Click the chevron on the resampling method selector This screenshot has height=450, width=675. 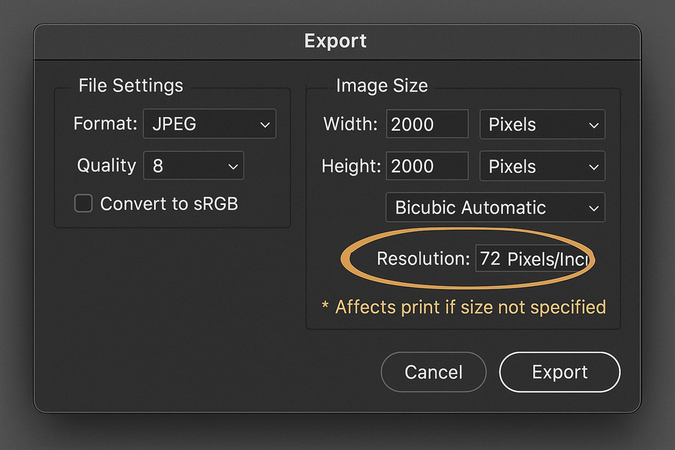click(x=594, y=208)
